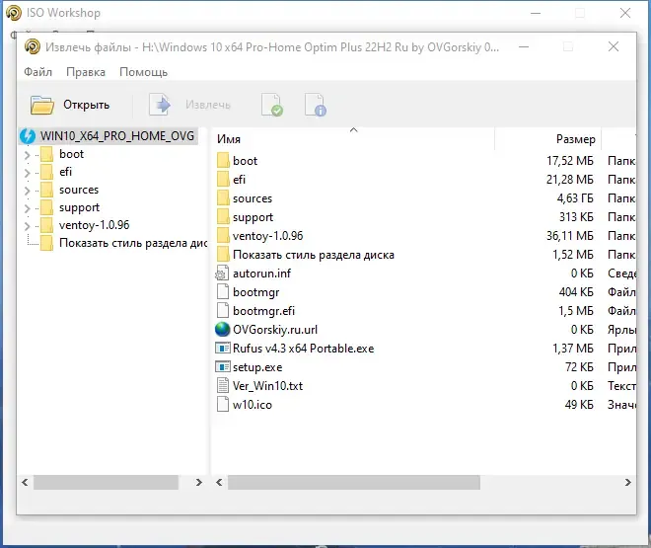Image resolution: width=651 pixels, height=548 pixels.
Task: Select support in the folder tree
Action: pos(79,207)
